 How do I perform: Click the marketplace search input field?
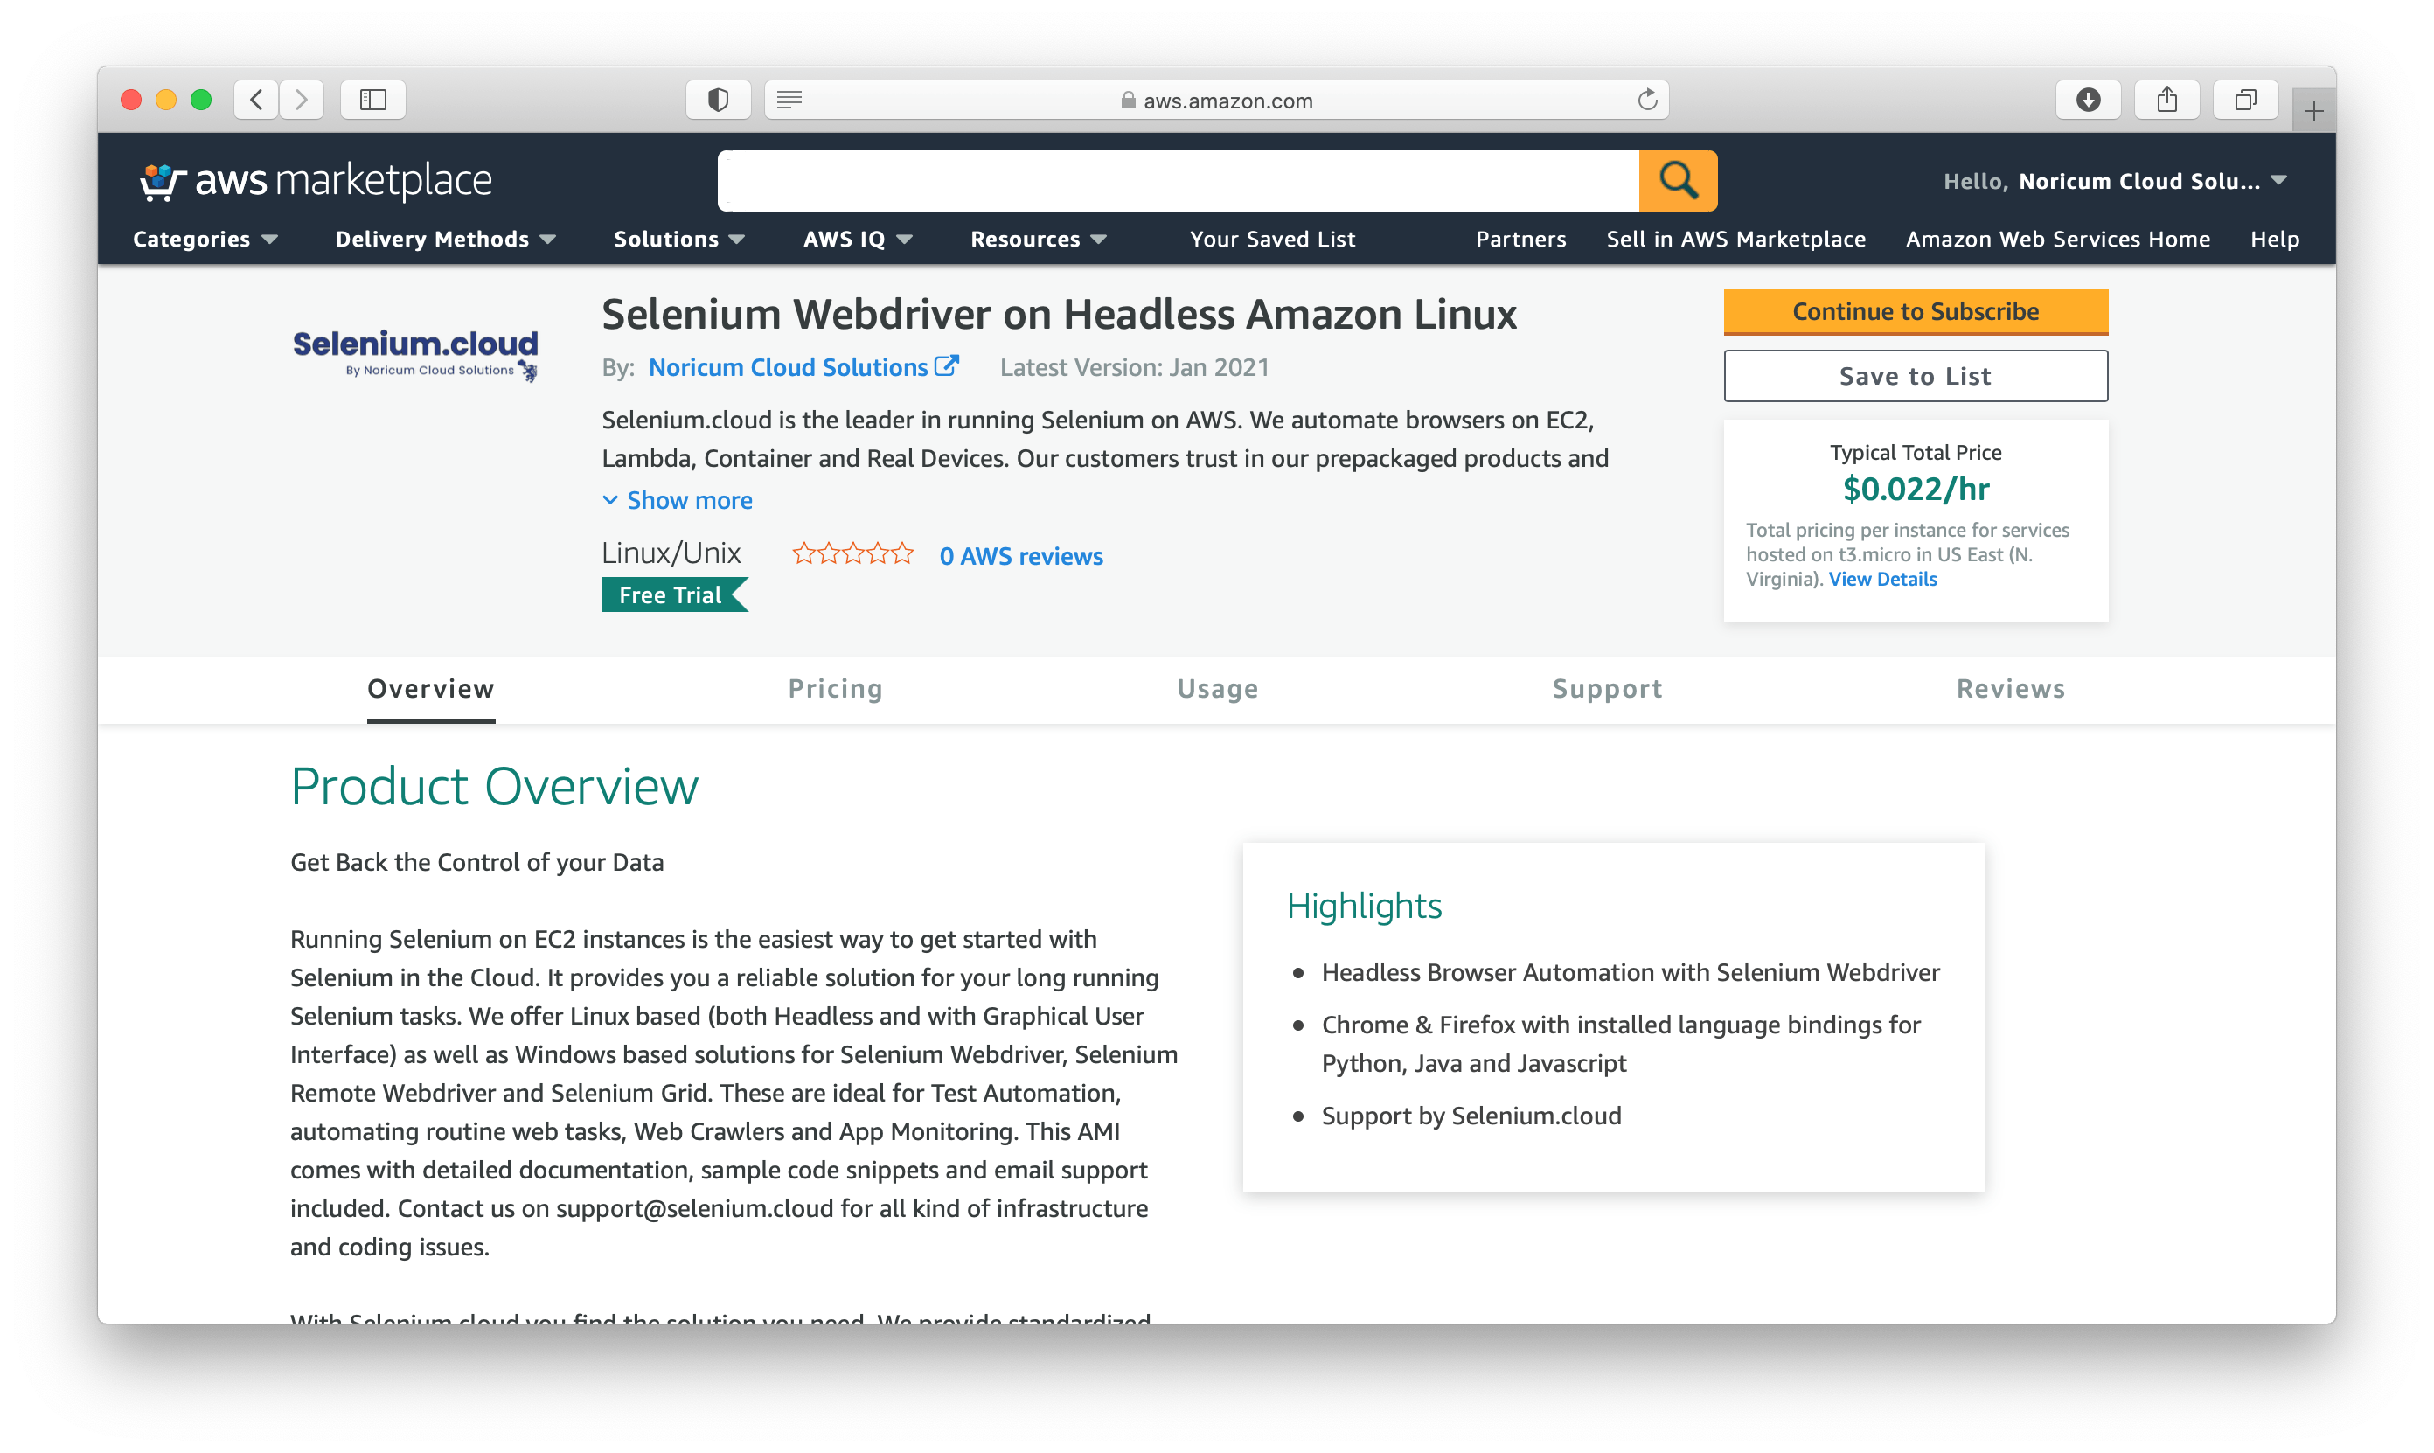click(x=1178, y=180)
